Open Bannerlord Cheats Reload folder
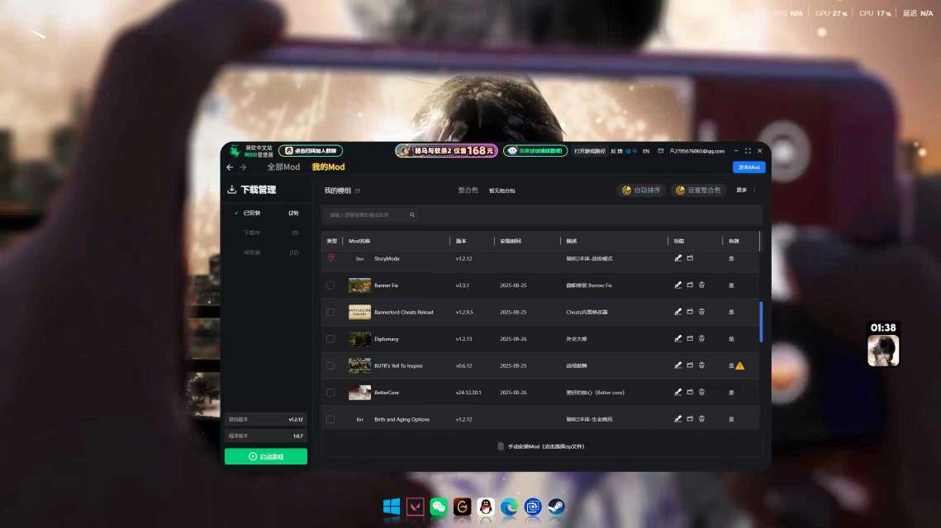 tap(690, 312)
